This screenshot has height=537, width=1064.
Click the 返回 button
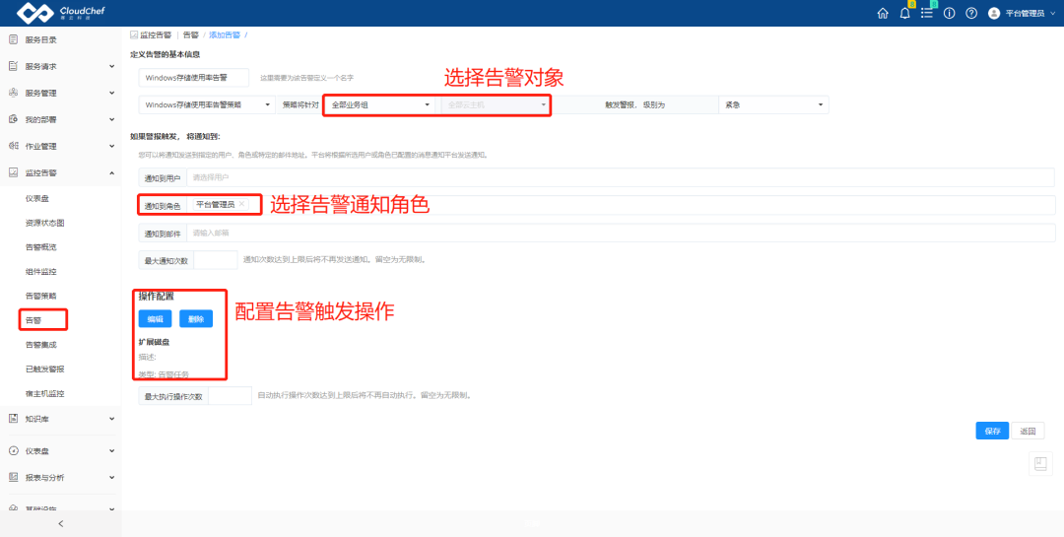(1028, 432)
